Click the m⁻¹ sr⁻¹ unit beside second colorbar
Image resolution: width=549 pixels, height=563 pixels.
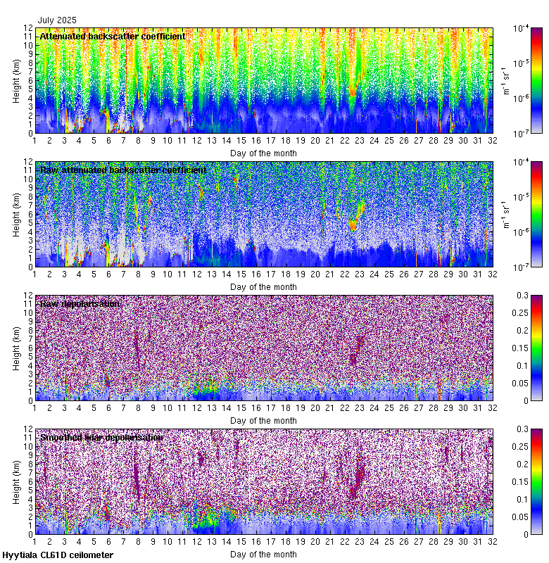pyautogui.click(x=505, y=214)
